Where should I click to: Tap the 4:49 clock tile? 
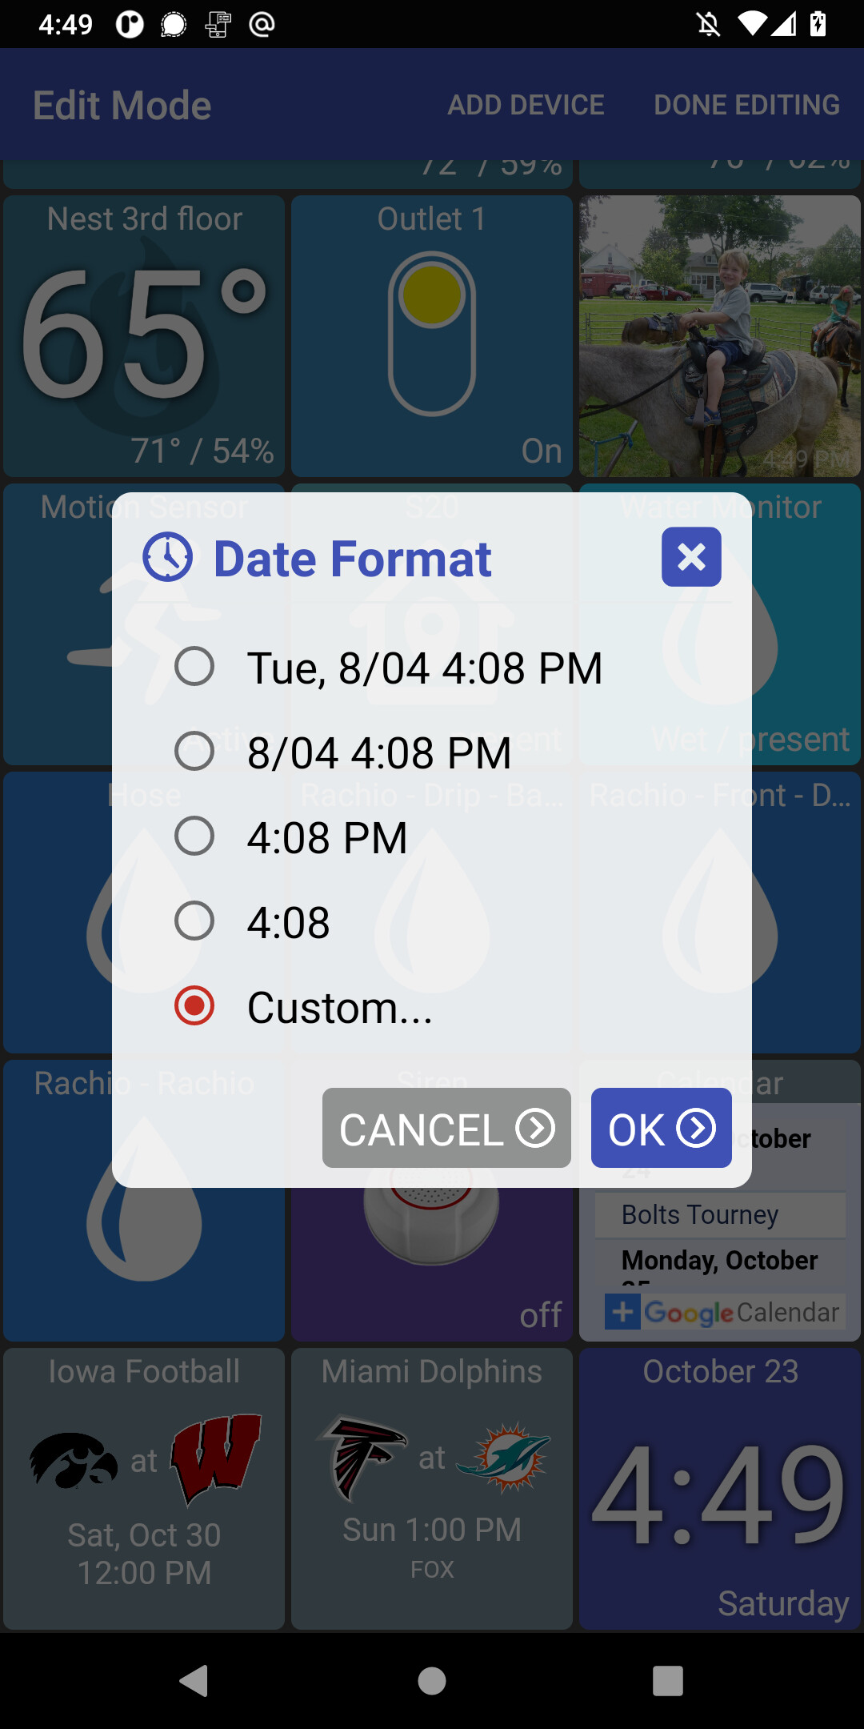tap(720, 1489)
